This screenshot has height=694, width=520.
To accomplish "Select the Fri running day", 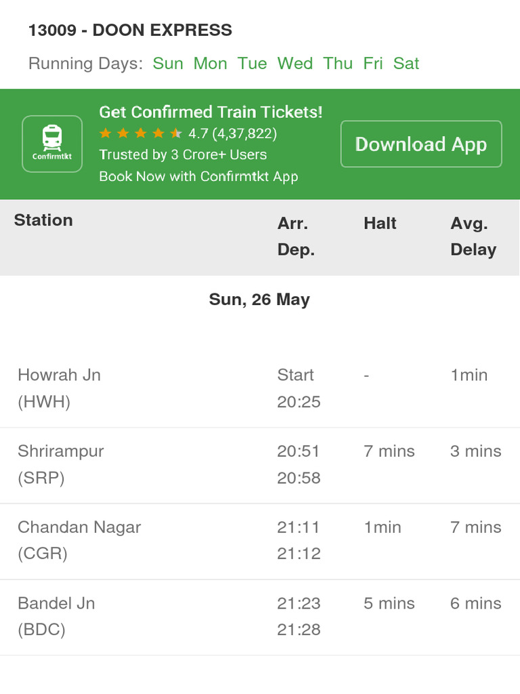I will click(373, 64).
